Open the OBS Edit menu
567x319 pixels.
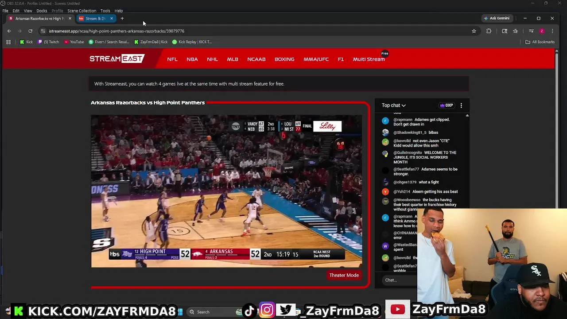coord(16,11)
